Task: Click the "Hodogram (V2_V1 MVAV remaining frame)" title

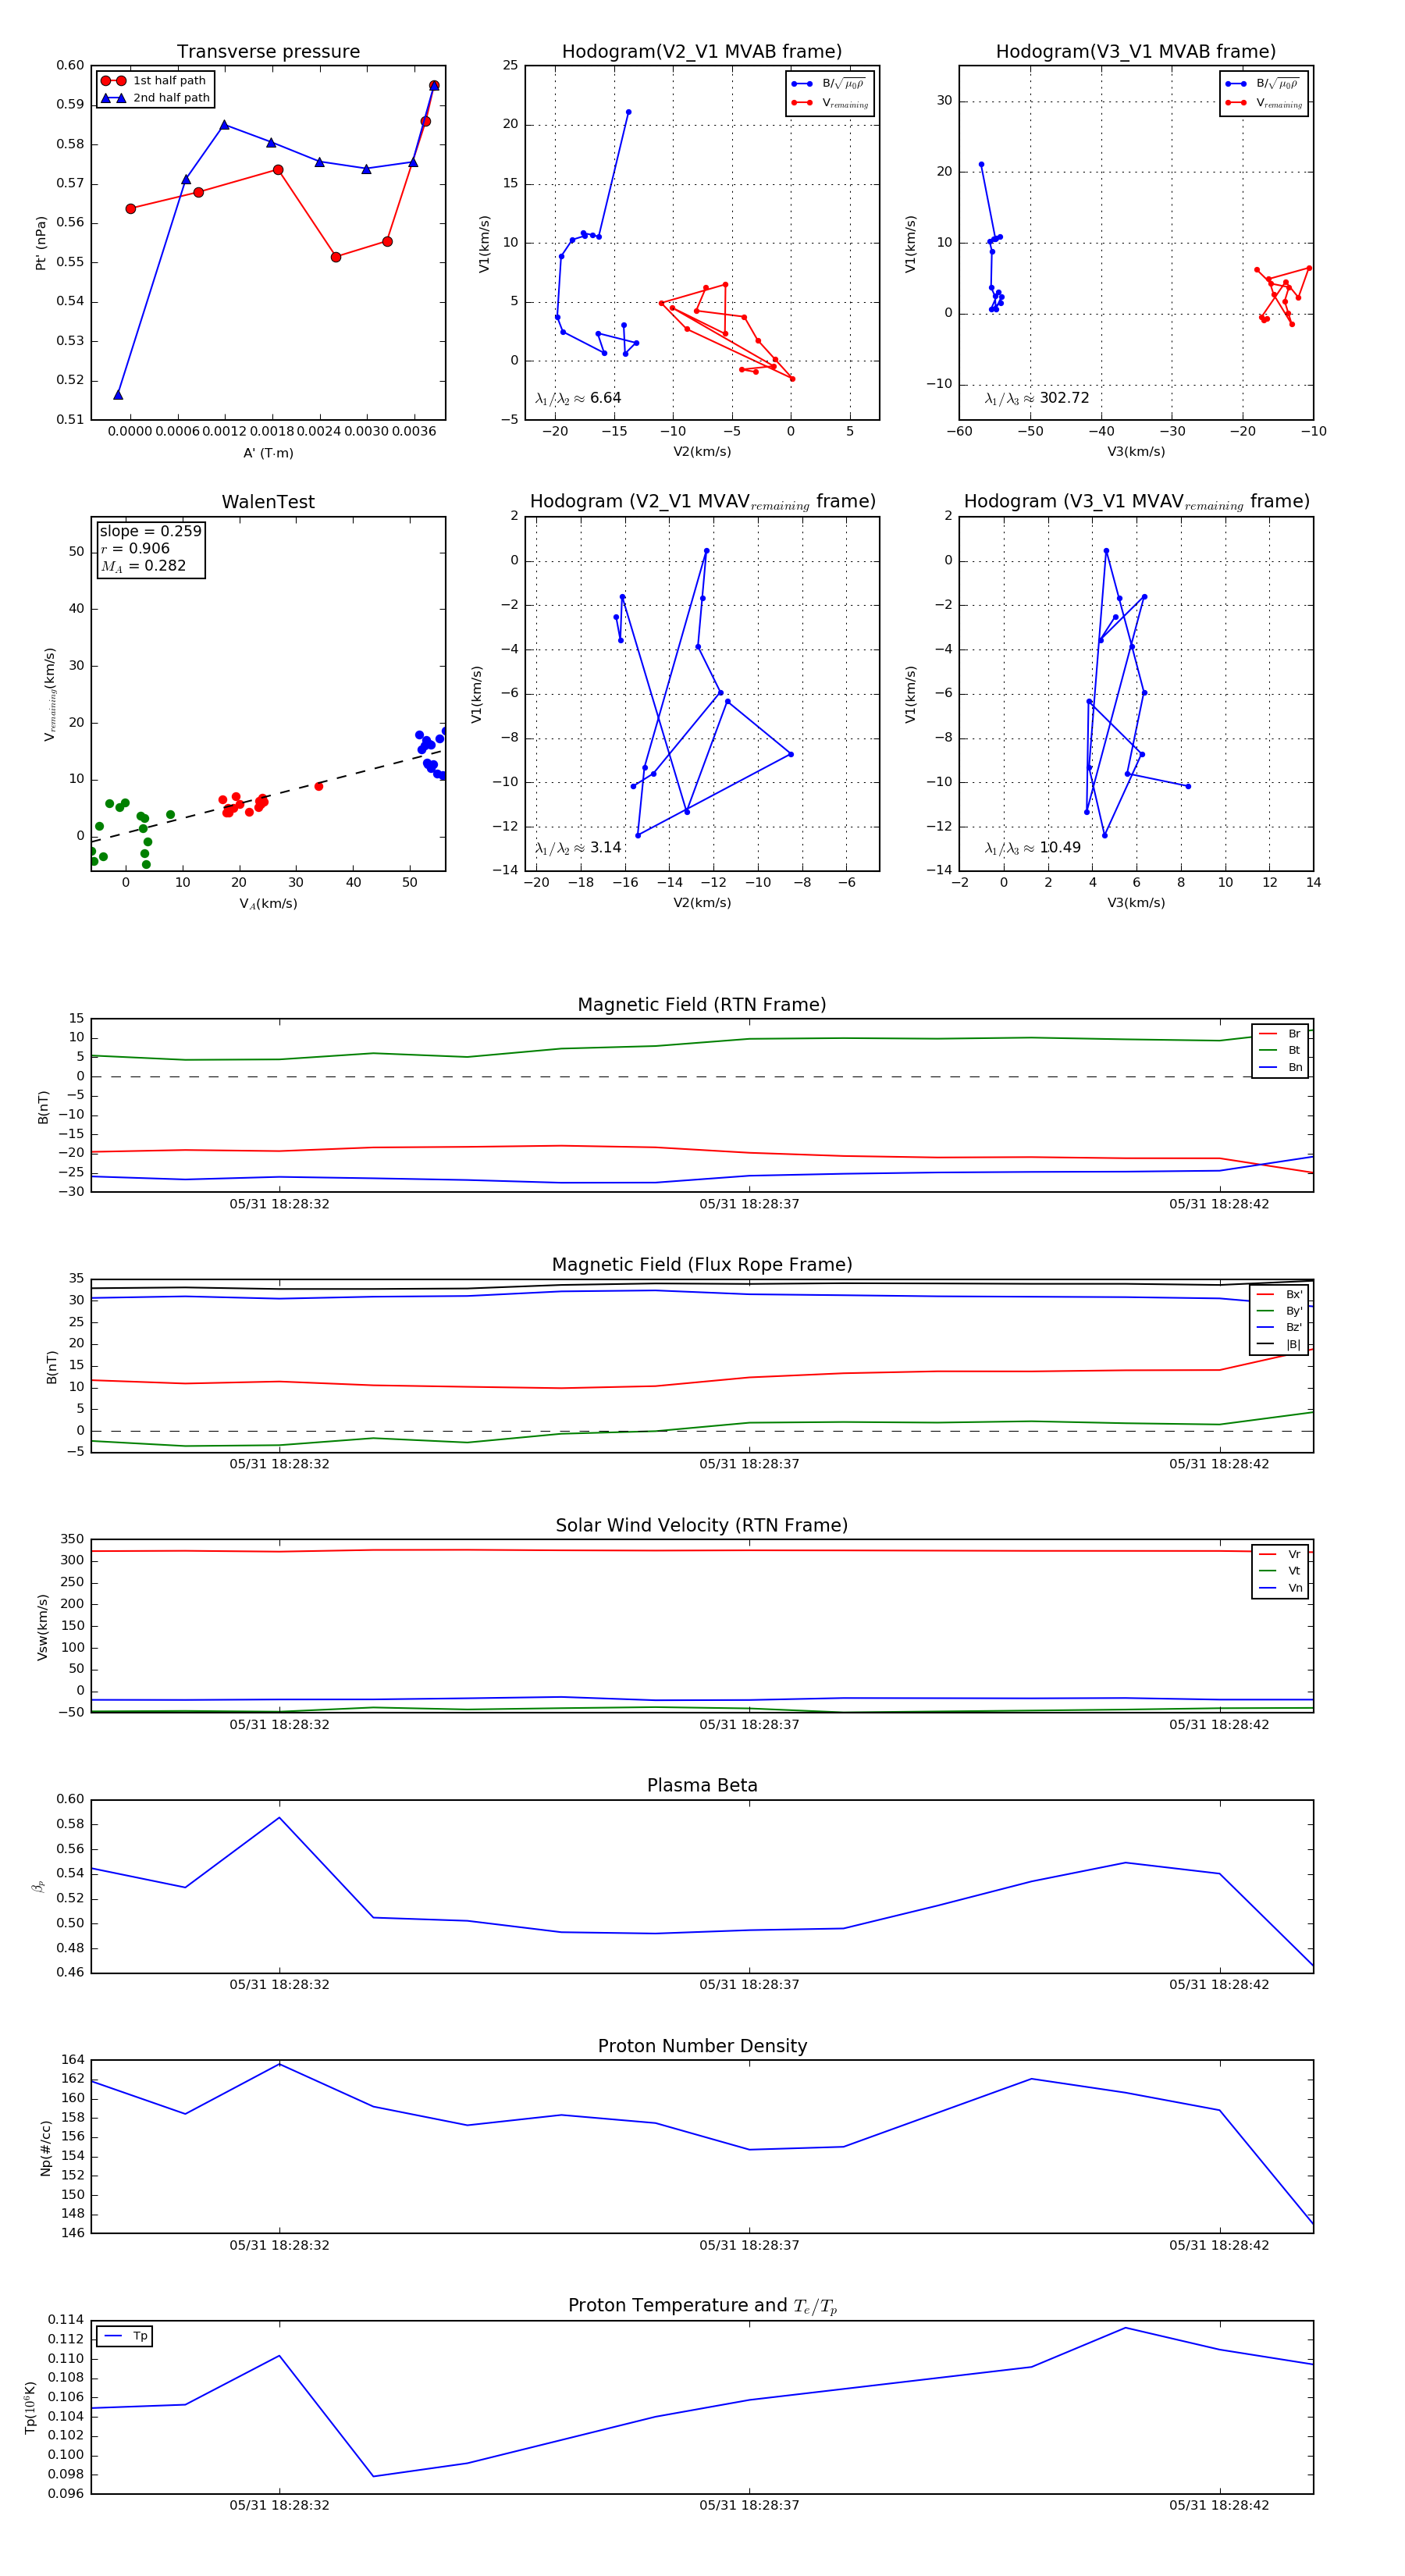Action: click(x=702, y=502)
